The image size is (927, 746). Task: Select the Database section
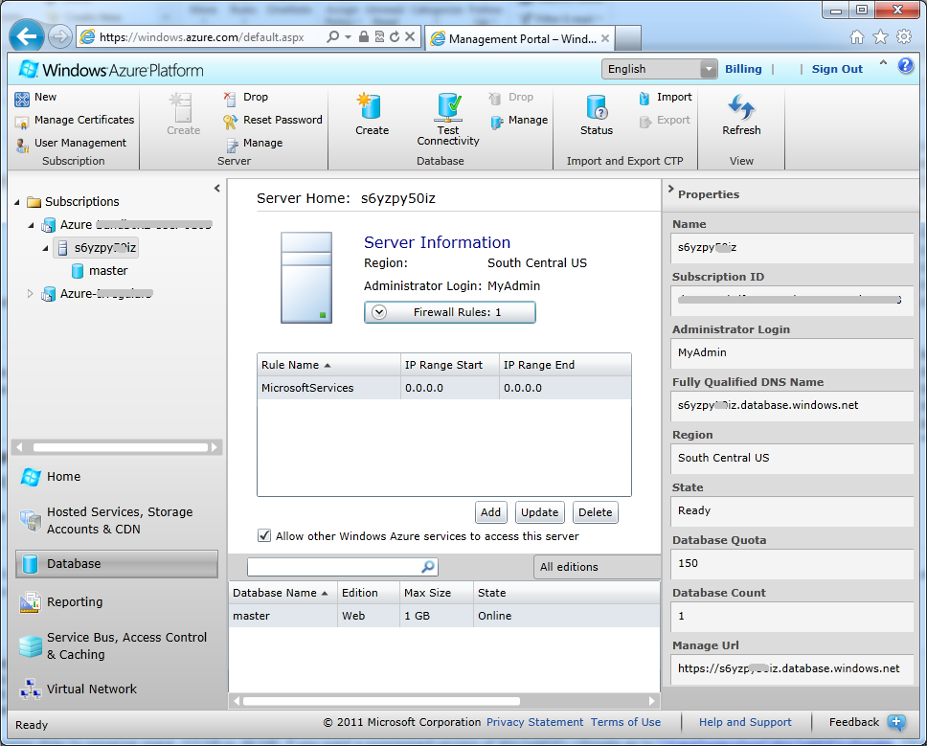(117, 564)
